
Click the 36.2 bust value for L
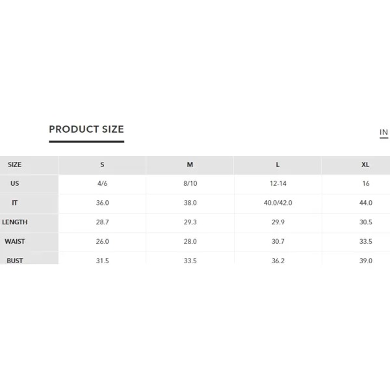[278, 261]
